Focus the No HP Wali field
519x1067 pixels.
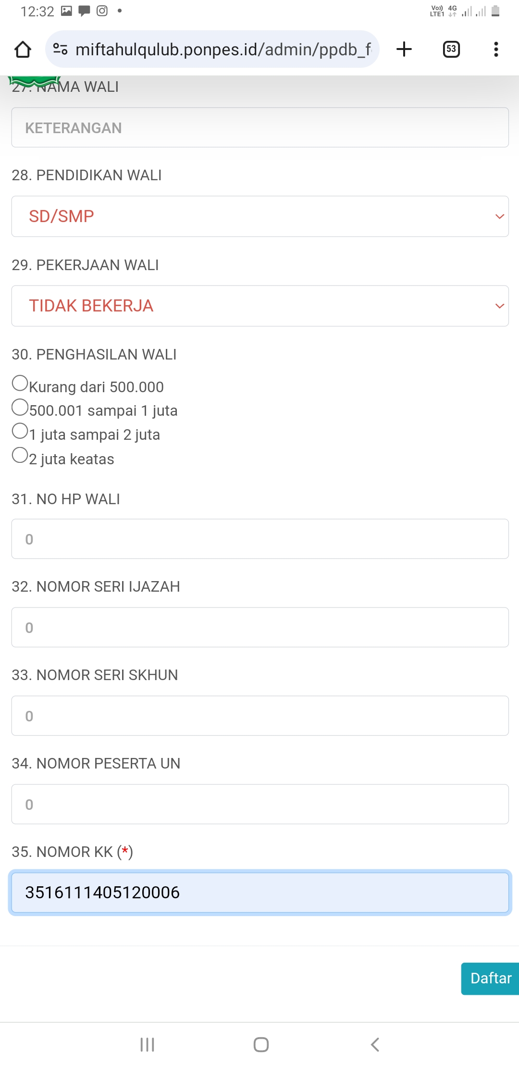259,539
